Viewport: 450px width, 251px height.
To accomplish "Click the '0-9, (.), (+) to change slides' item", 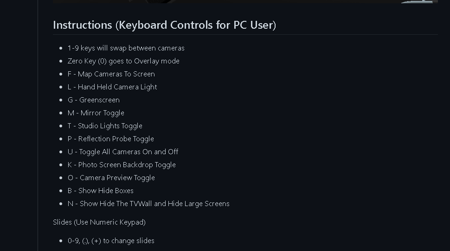I will (111, 241).
